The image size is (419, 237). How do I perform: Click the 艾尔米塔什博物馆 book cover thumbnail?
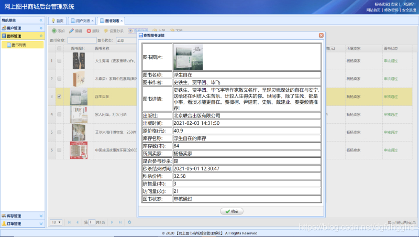pos(79,132)
